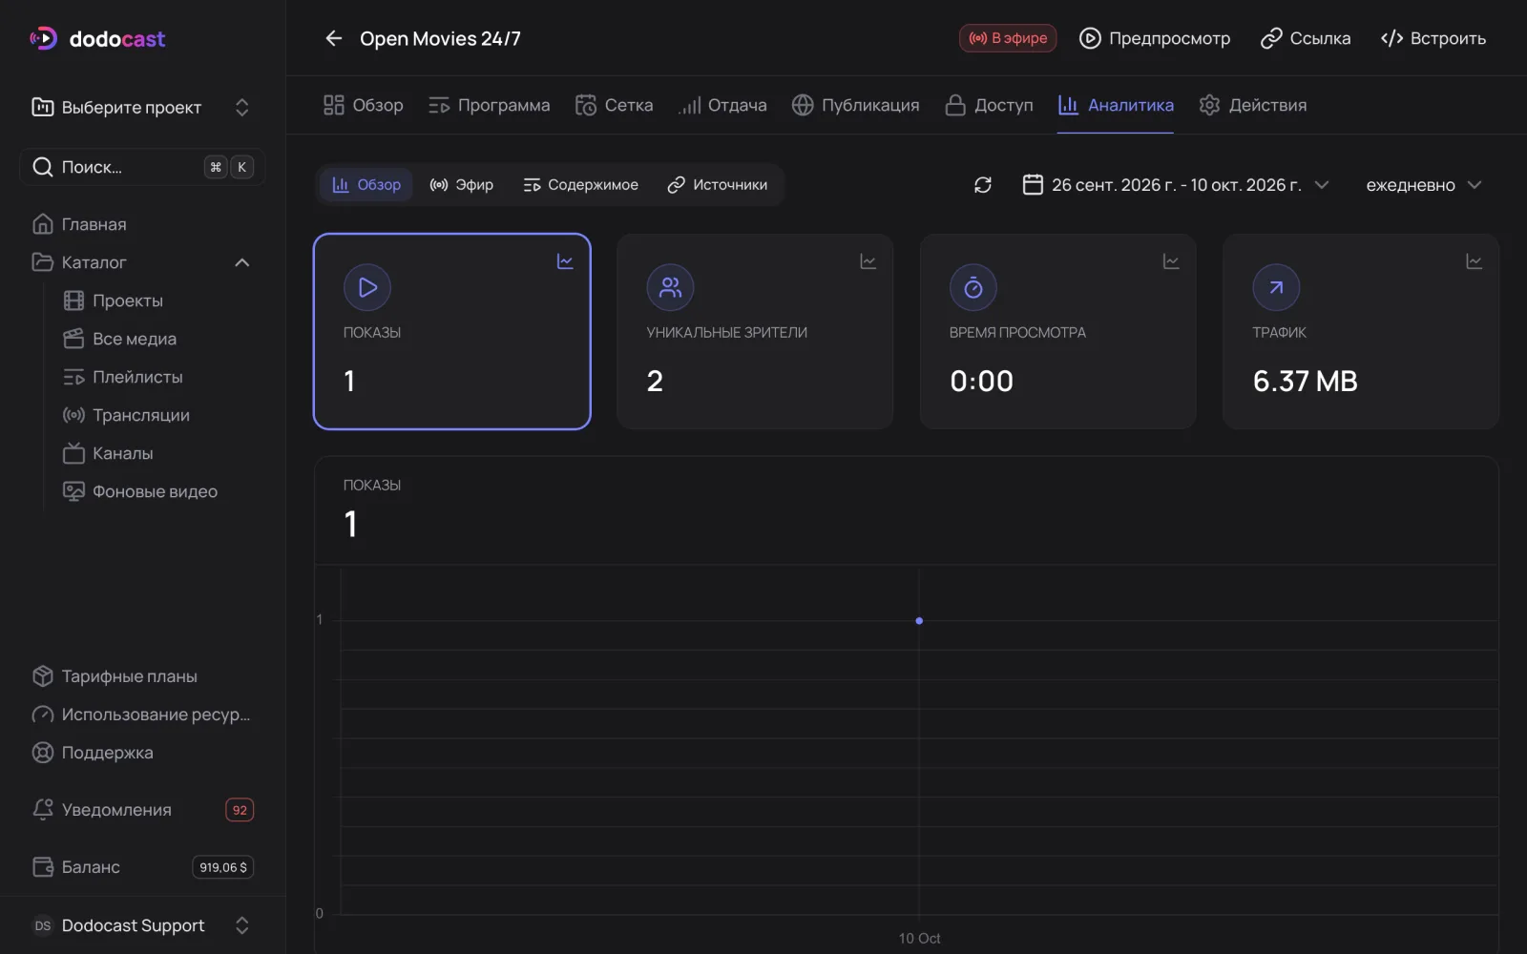The image size is (1527, 954).
Task: Open Баланс in sidebar
Action: (x=142, y=867)
